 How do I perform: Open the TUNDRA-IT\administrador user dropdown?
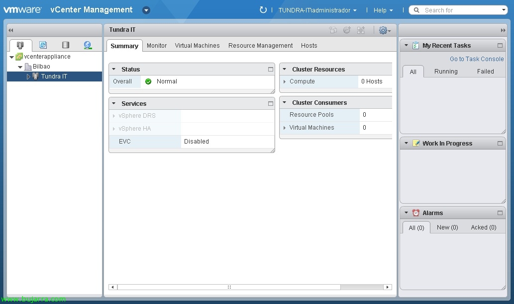click(317, 10)
